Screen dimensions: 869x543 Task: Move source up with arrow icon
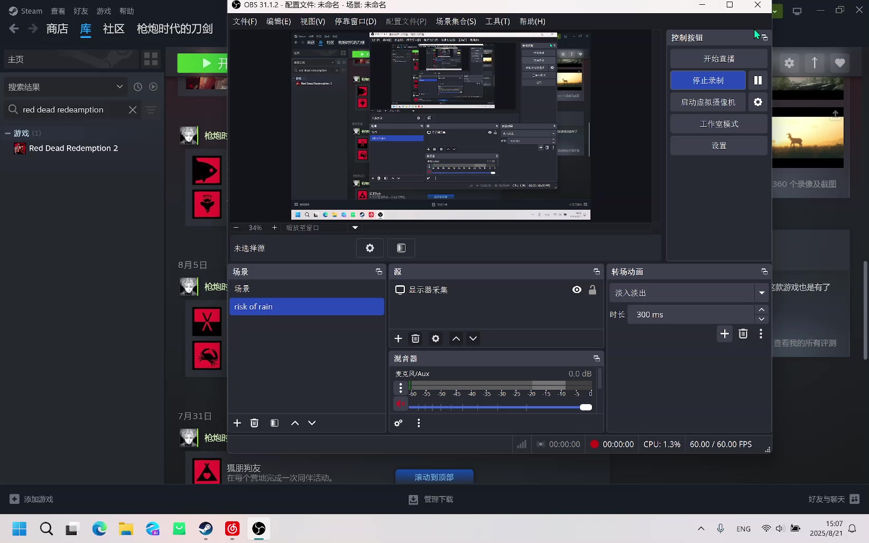tap(456, 339)
